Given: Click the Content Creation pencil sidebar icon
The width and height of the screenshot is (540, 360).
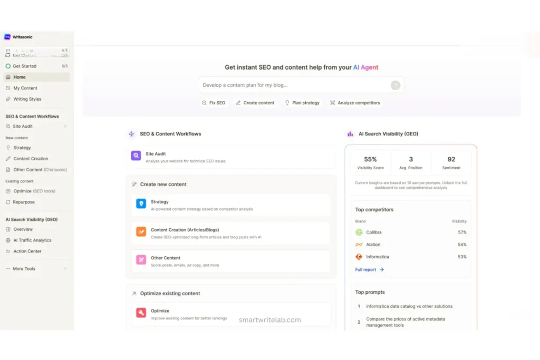Looking at the screenshot, I should pos(8,159).
